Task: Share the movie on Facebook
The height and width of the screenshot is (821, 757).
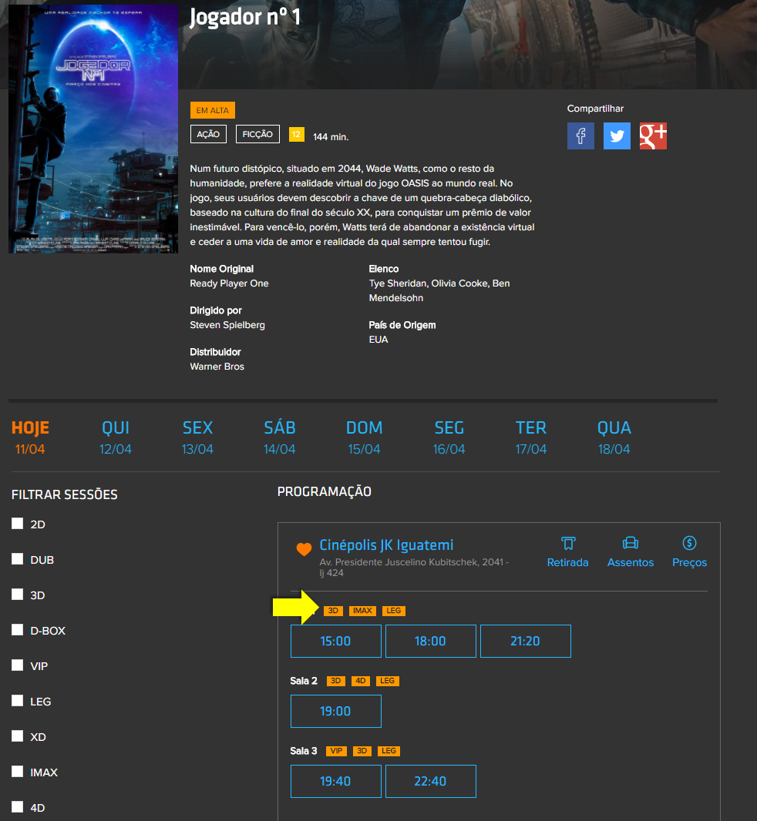Action: [580, 136]
